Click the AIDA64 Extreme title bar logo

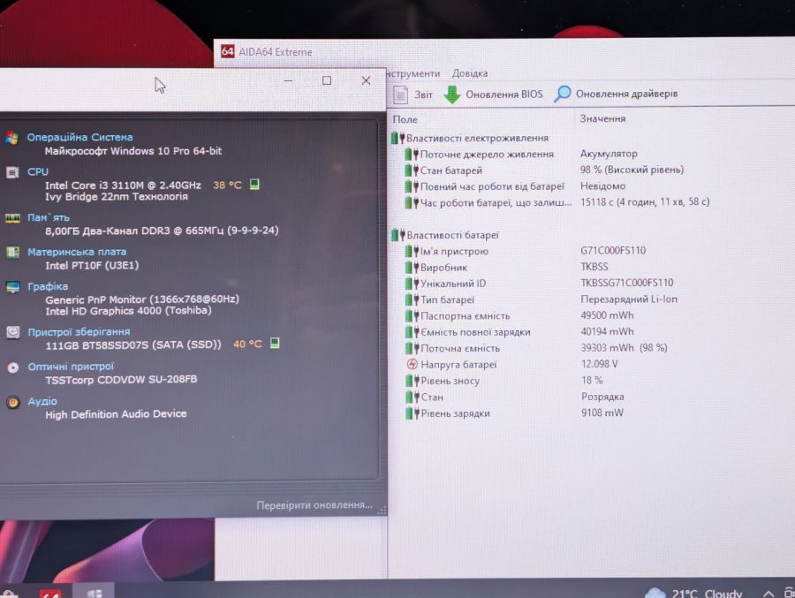click(228, 51)
